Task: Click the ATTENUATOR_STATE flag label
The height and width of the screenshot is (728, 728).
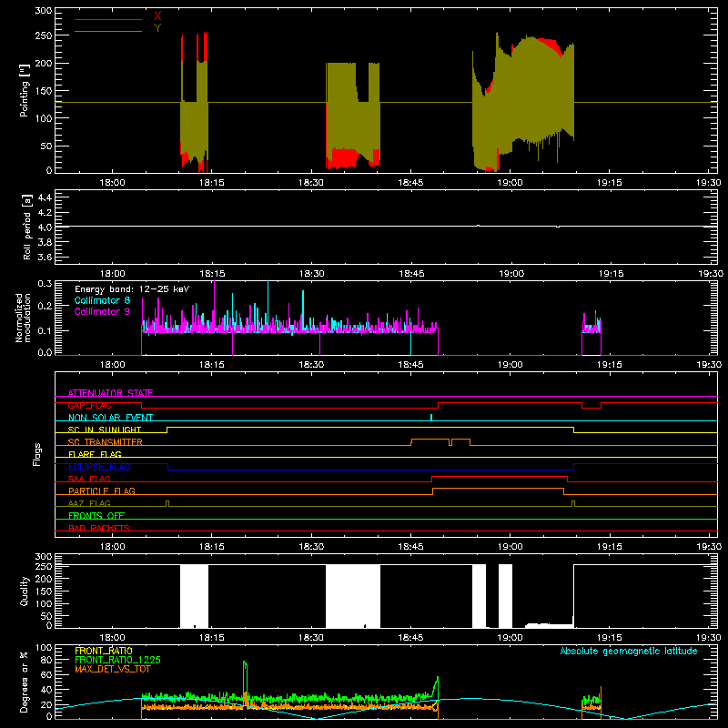Action: pos(110,393)
